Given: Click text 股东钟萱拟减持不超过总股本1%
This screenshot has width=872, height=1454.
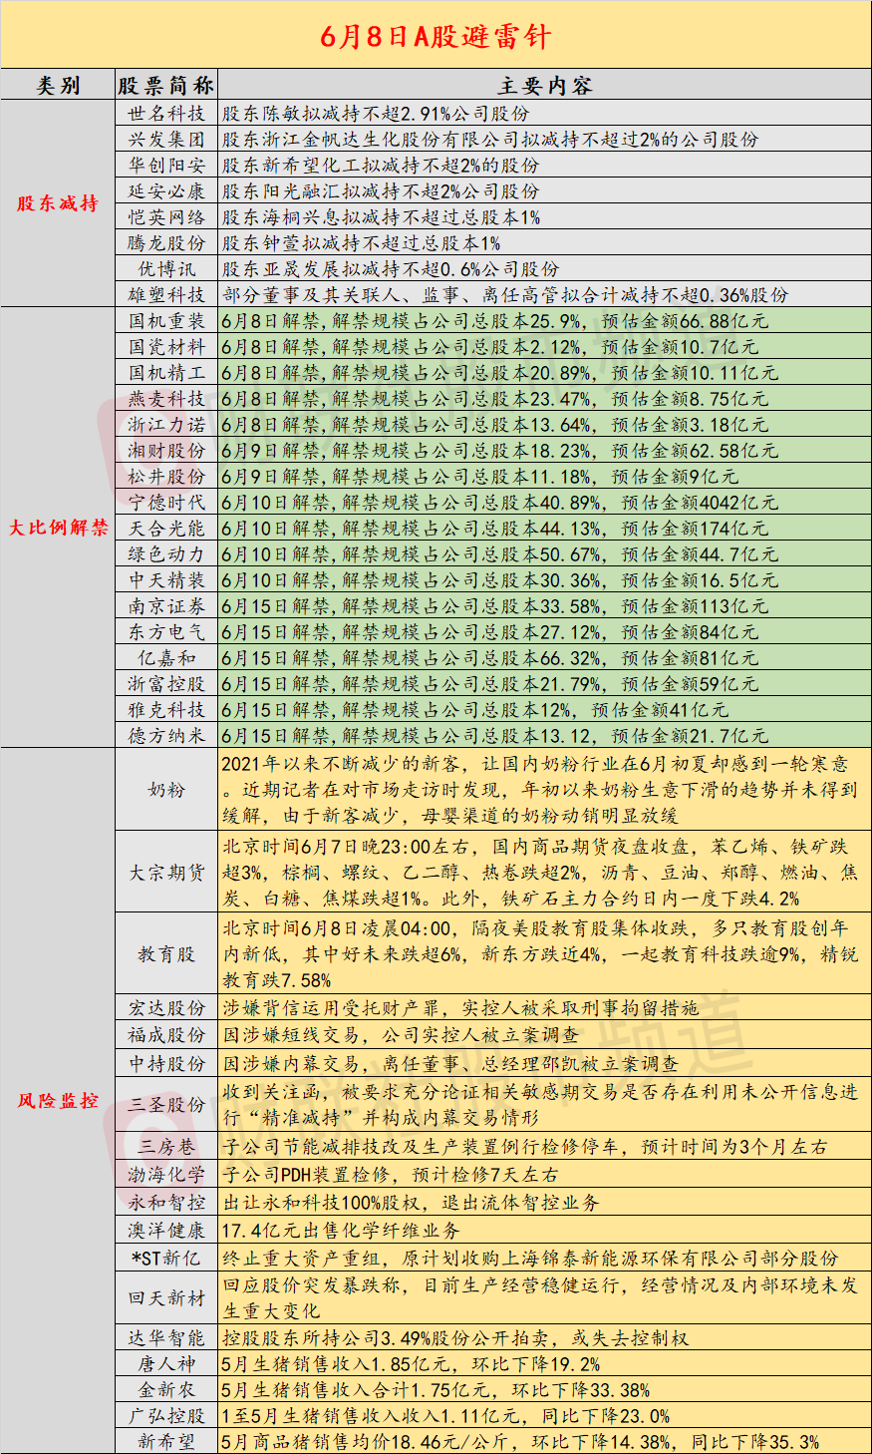Looking at the screenshot, I should click(361, 243).
